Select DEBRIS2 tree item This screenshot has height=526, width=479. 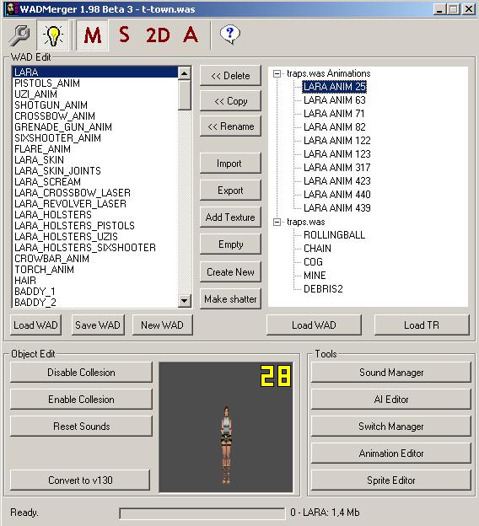click(323, 289)
